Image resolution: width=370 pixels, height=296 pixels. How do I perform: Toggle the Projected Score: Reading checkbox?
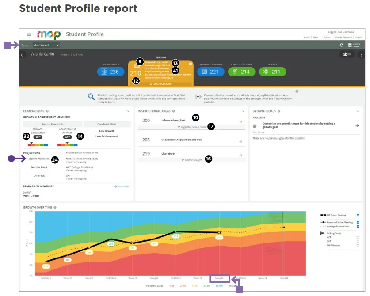[358, 222]
